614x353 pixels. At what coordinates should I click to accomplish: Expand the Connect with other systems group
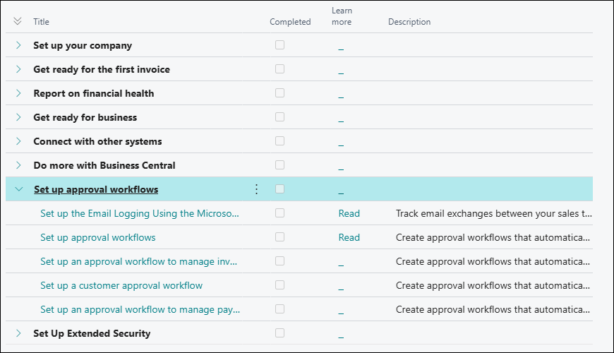(x=18, y=141)
